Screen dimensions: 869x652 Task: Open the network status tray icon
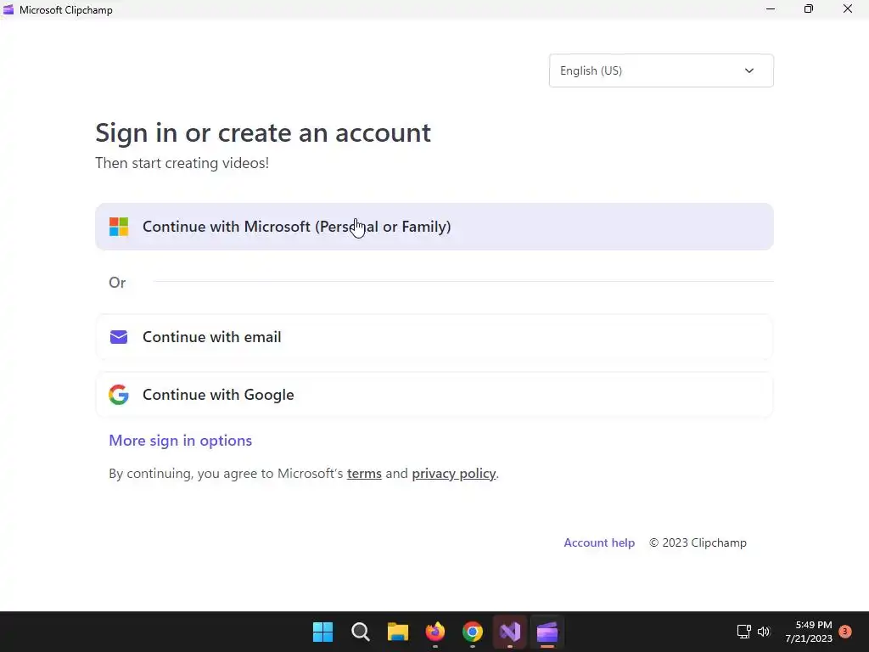coord(743,632)
